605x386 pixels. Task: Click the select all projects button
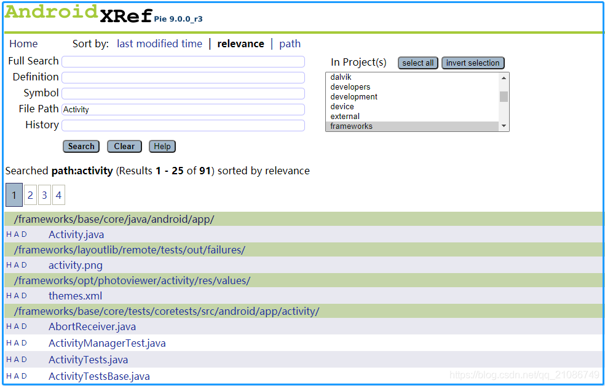[x=418, y=63]
